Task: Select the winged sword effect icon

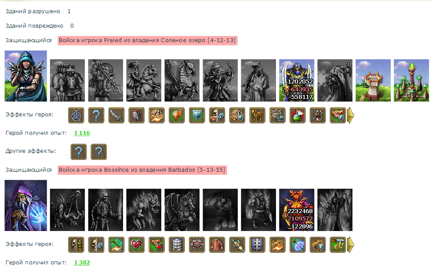Action: [x=338, y=245]
